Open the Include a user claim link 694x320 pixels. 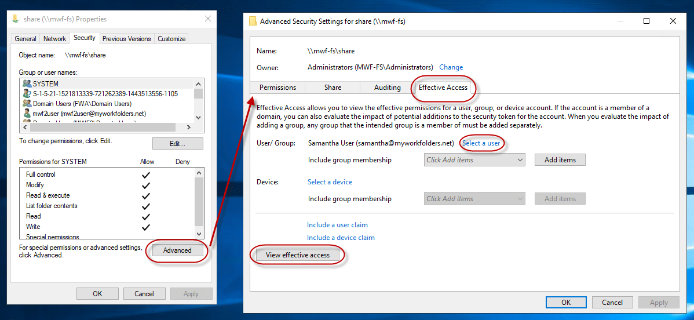(337, 225)
